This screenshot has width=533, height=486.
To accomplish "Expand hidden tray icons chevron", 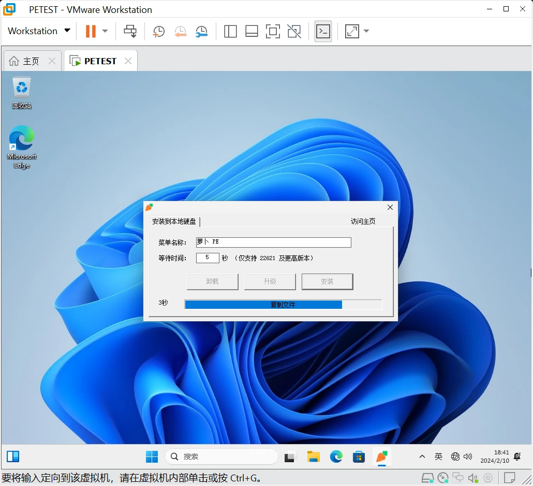I will pos(422,456).
